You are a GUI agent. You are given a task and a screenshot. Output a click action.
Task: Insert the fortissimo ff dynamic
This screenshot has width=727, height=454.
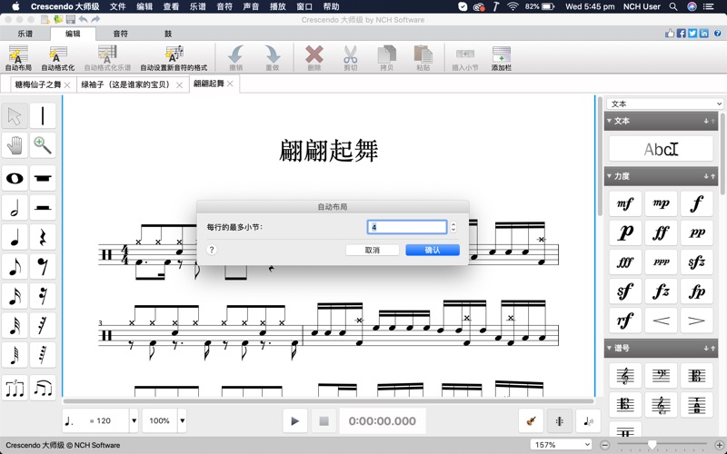(661, 232)
